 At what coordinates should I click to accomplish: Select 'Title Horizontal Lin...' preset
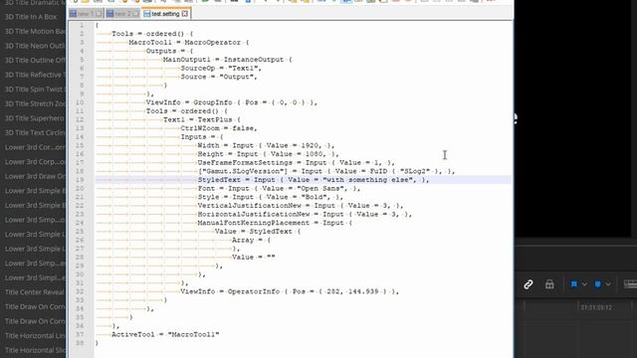(35, 336)
